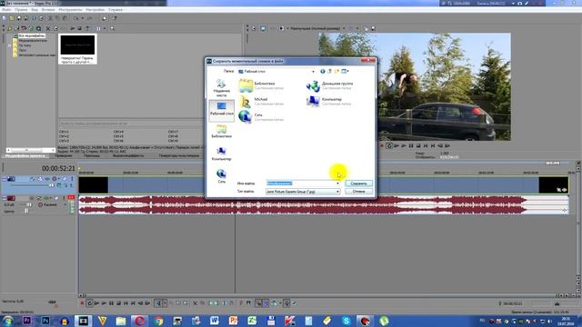Screen dimensions: 582x327
Task: Open the Views dropdown arrow in Project Media
Action: click(x=105, y=28)
